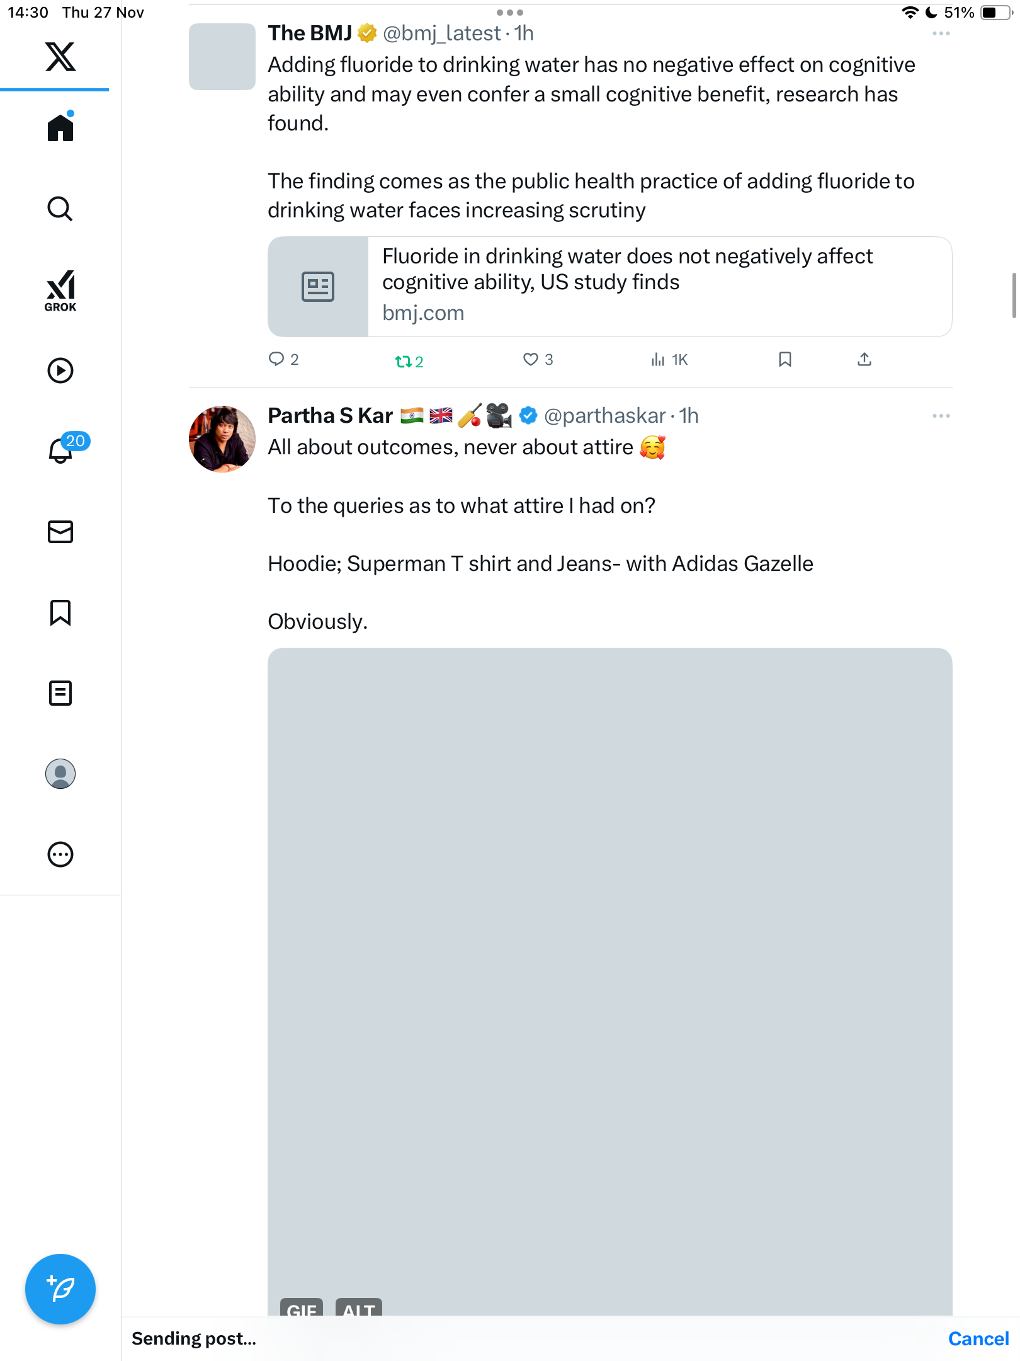This screenshot has width=1020, height=1361.
Task: Open saved Bookmarks in sidebar
Action: (60, 612)
